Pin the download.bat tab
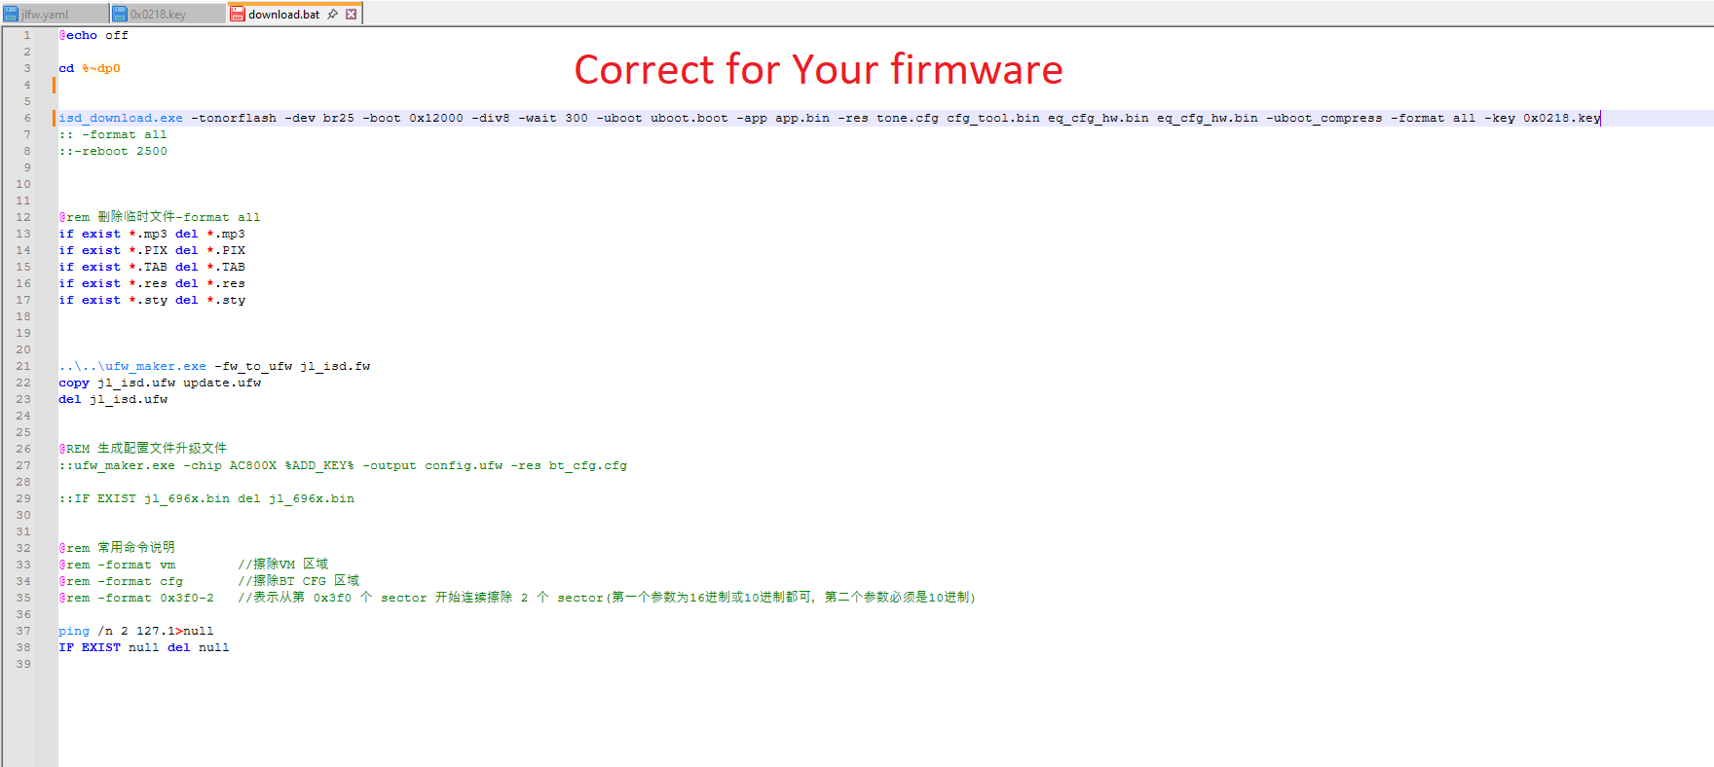 332,14
